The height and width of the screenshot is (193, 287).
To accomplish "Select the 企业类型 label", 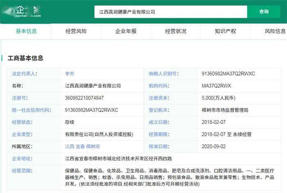I will click(22, 135).
